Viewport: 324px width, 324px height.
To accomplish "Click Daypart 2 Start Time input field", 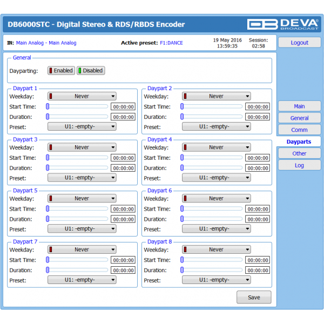I will pyautogui.click(x=258, y=106).
